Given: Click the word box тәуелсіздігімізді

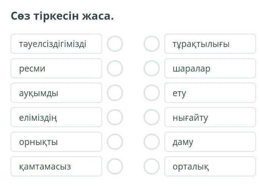Looking at the screenshot, I should coord(56,44).
